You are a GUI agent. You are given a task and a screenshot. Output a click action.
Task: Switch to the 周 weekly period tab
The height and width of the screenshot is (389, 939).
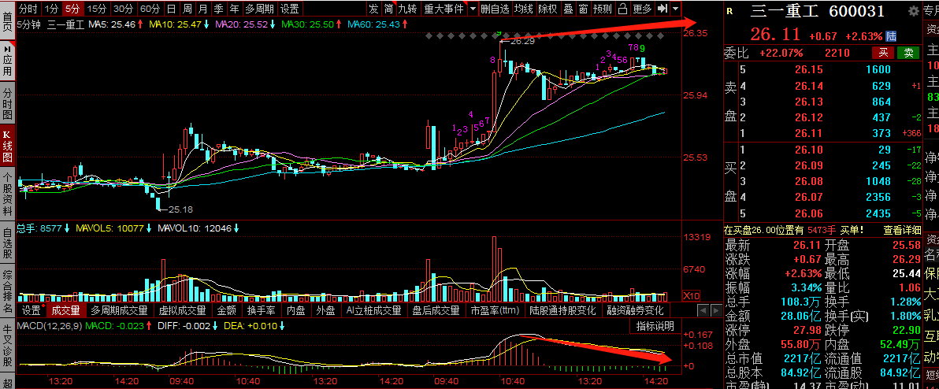pyautogui.click(x=187, y=9)
